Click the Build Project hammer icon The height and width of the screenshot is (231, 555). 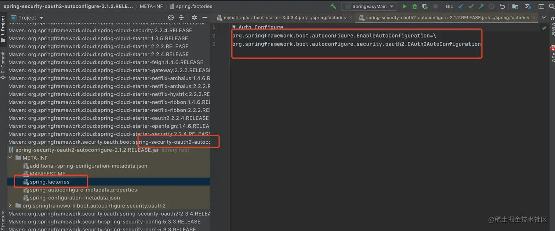tap(333, 6)
